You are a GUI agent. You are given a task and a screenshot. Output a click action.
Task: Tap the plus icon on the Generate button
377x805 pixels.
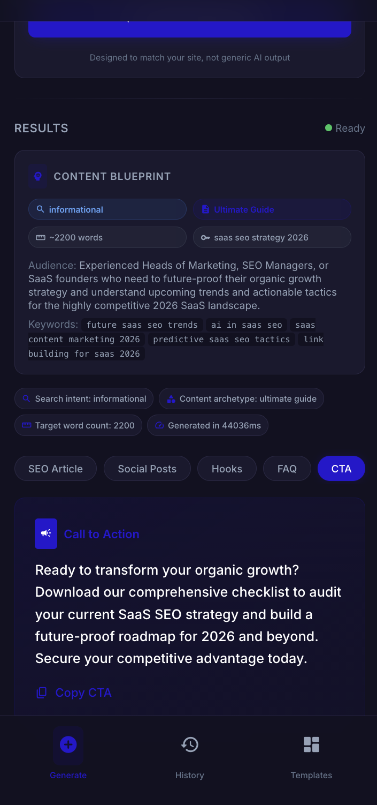point(68,744)
